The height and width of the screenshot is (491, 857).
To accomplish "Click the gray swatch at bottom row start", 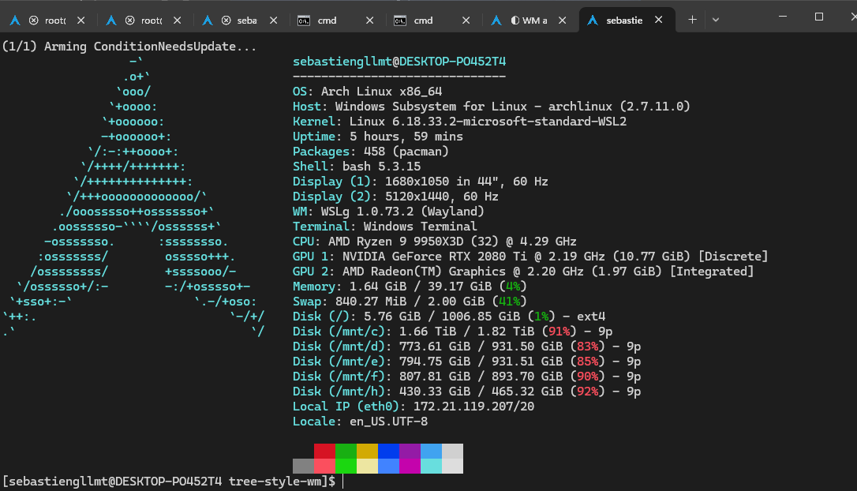I will click(303, 466).
